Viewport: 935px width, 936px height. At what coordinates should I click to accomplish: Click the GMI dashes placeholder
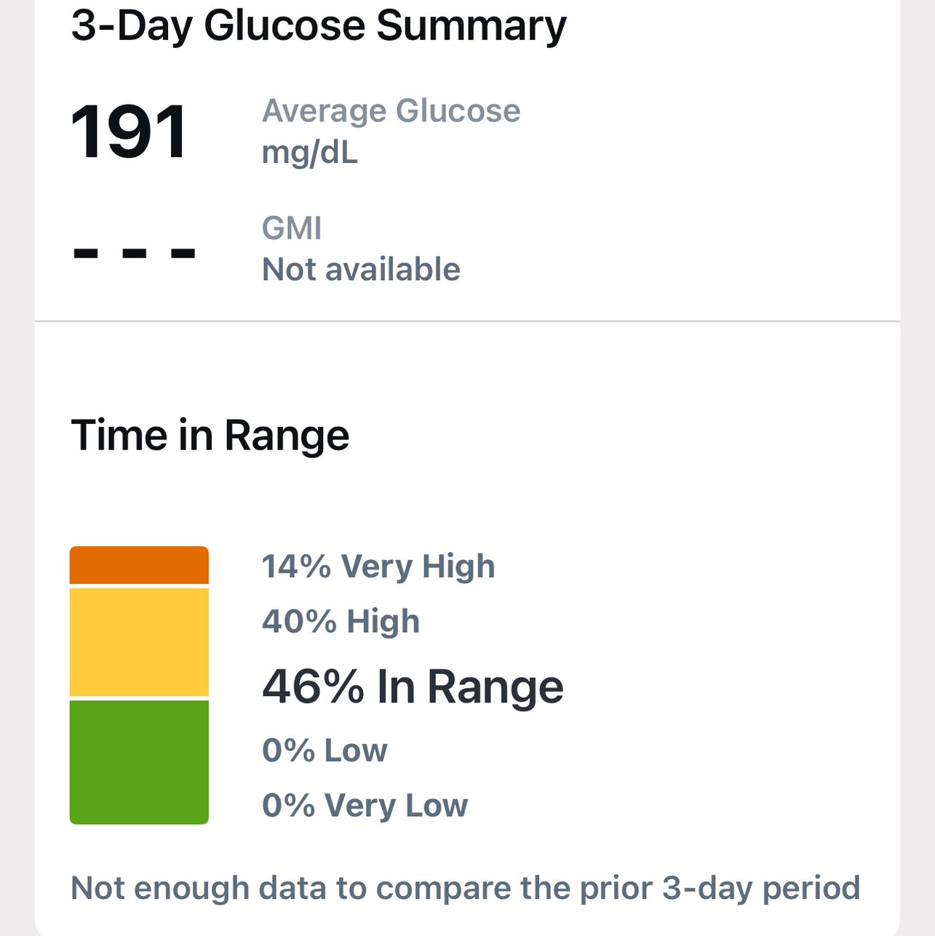(135, 253)
